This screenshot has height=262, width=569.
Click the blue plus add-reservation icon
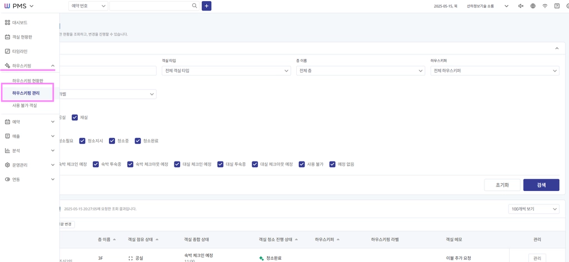[207, 6]
